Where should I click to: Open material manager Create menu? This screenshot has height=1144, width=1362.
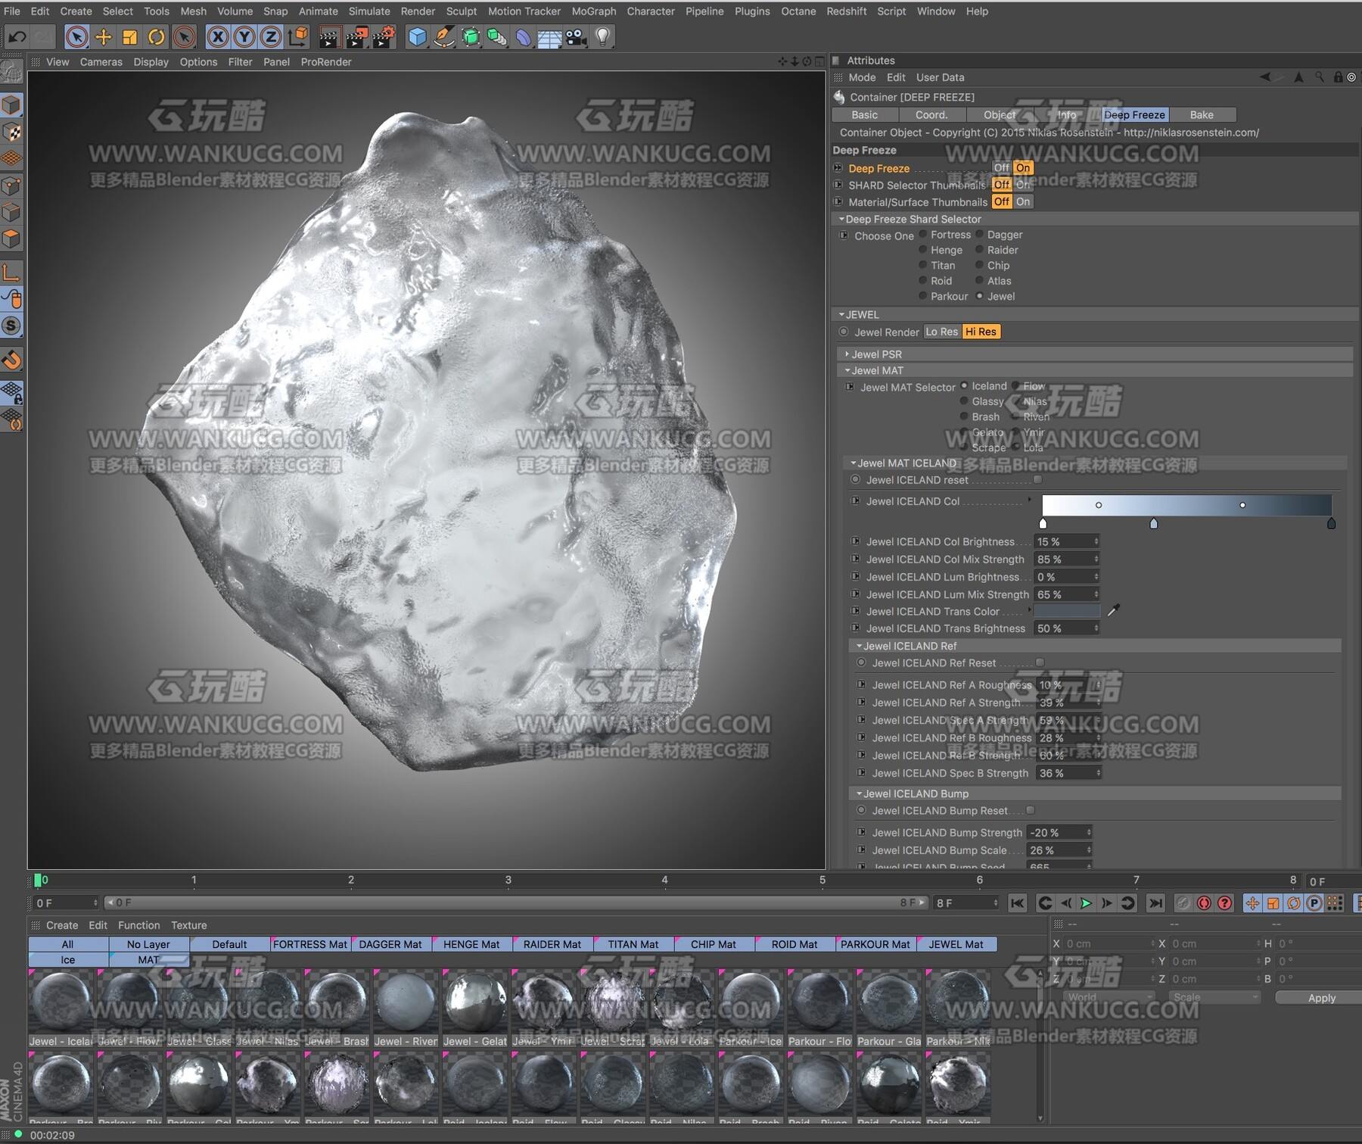(x=62, y=925)
